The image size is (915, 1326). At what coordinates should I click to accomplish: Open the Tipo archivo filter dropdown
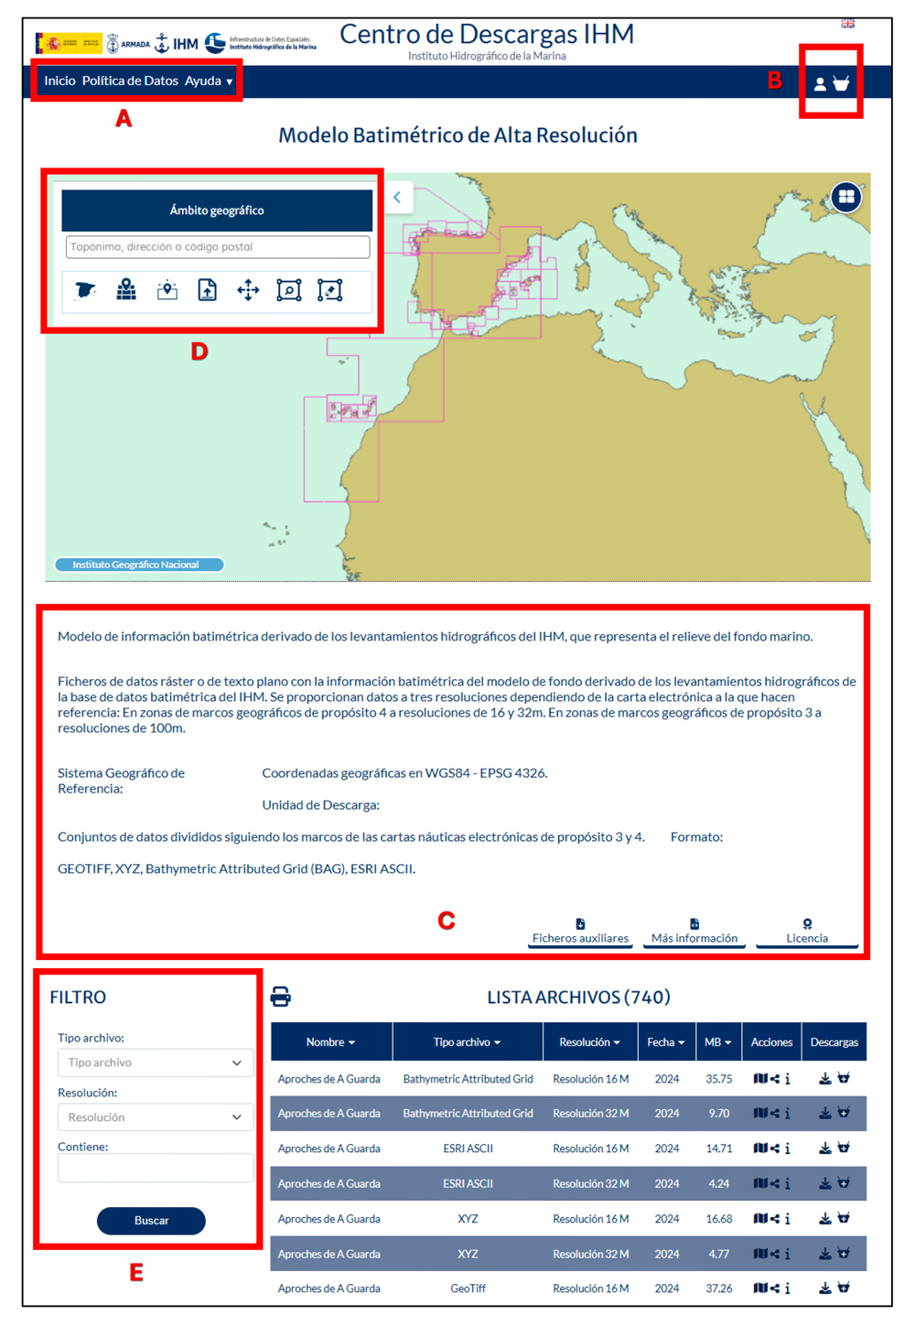click(156, 1062)
